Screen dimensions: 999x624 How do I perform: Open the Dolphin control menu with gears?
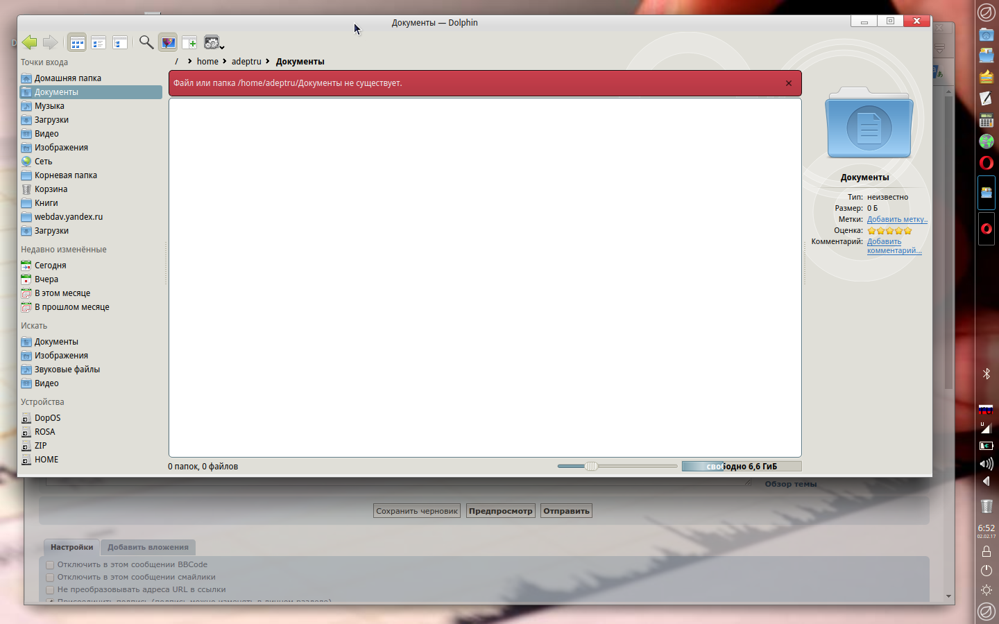[x=213, y=43]
